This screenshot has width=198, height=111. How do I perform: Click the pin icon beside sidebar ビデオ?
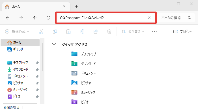point(37,97)
